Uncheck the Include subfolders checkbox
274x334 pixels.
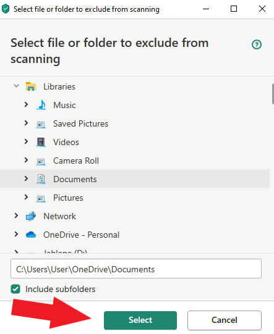coord(15,289)
